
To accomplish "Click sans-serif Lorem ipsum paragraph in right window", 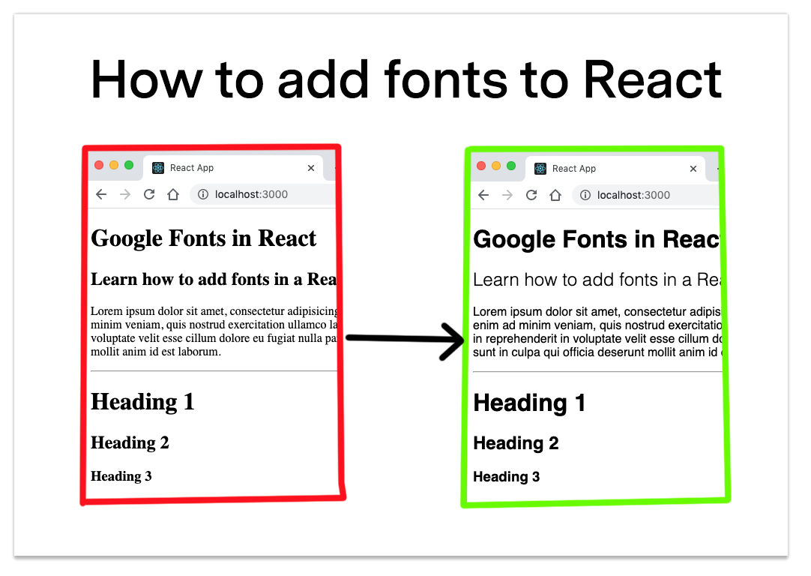I will pos(597,332).
